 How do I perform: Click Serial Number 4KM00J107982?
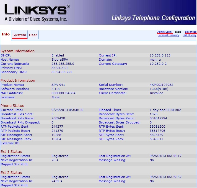coord(161,85)
